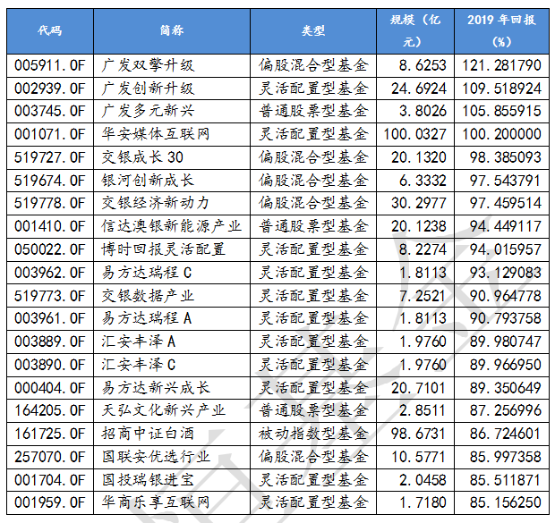Select fund code 050022.OF
Image resolution: width=555 pixels, height=523 pixels.
tap(50, 249)
